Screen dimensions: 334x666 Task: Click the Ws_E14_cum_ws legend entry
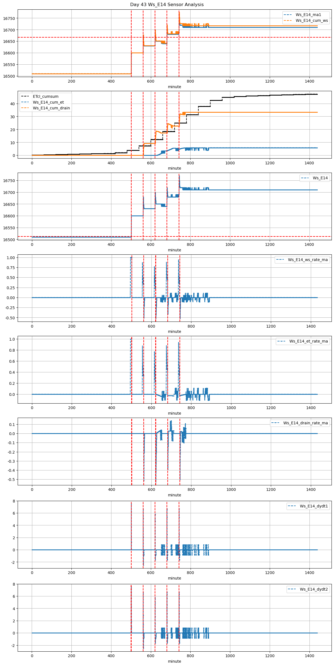[x=312, y=20]
